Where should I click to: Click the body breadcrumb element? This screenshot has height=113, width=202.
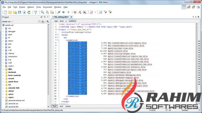62,21
